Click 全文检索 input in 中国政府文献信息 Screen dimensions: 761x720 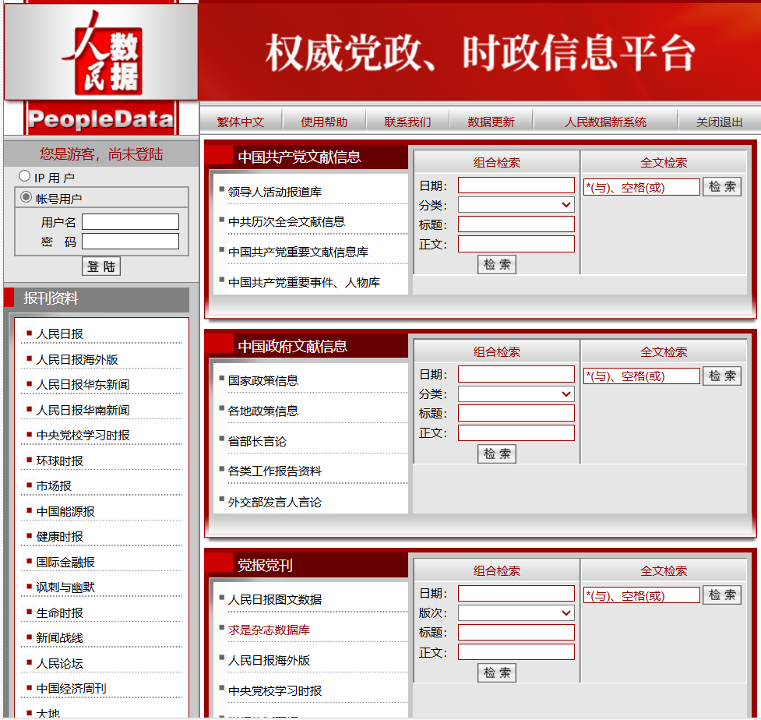[x=642, y=376]
